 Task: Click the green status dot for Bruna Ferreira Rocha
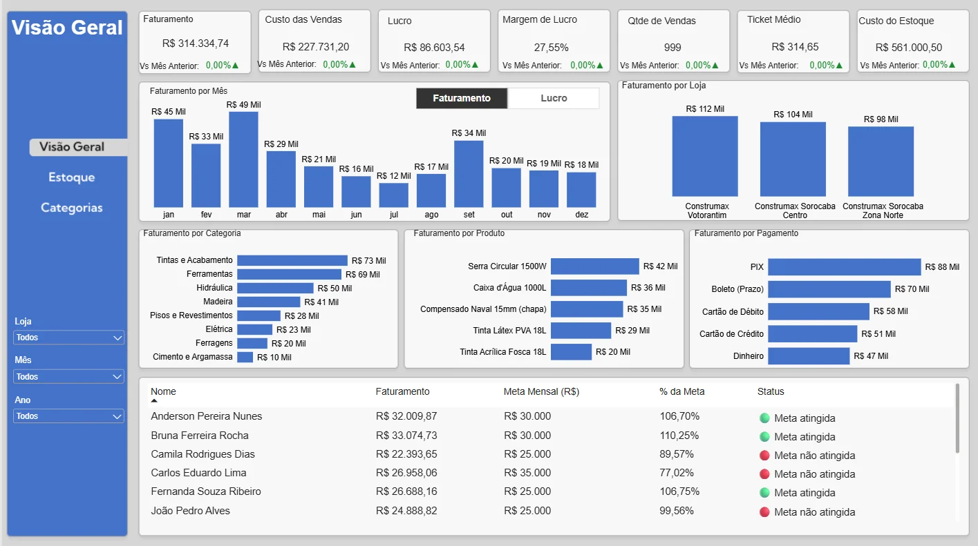(x=764, y=437)
